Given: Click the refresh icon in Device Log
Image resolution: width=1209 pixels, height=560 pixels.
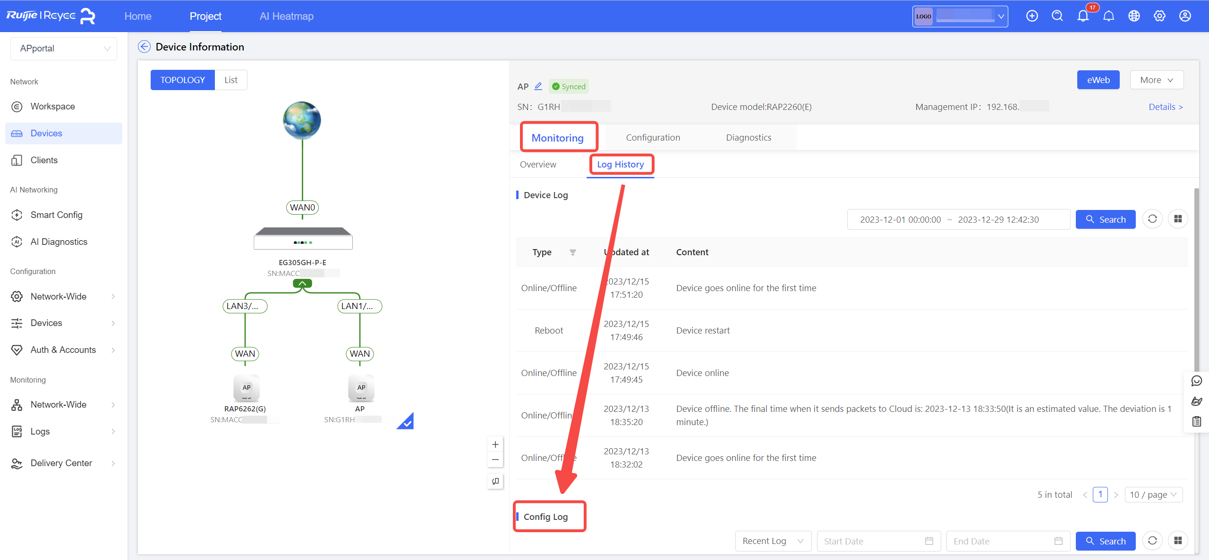Looking at the screenshot, I should point(1152,219).
